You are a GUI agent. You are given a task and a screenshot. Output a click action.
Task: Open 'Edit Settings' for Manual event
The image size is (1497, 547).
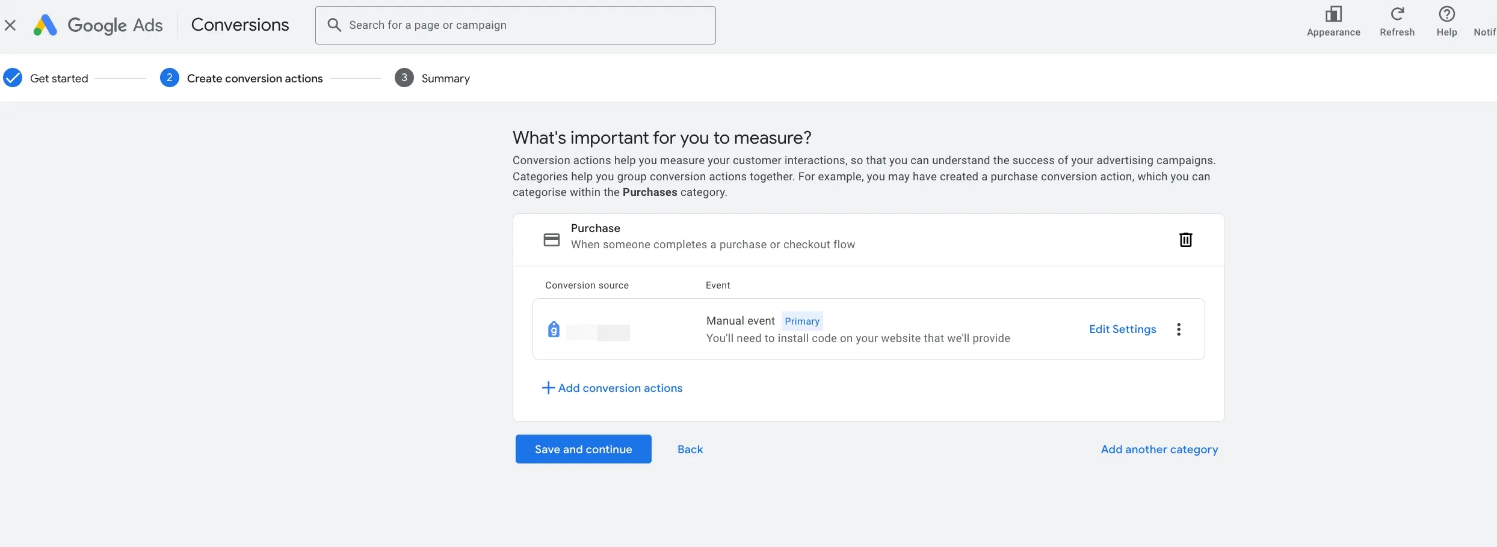pos(1122,329)
